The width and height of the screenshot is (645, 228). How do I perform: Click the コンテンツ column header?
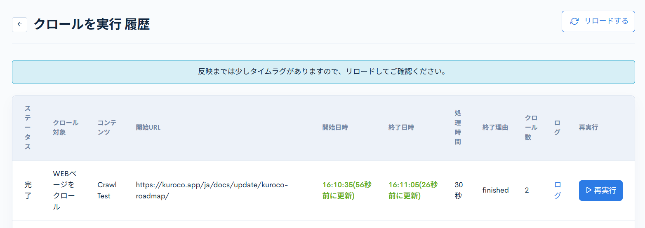(x=107, y=128)
